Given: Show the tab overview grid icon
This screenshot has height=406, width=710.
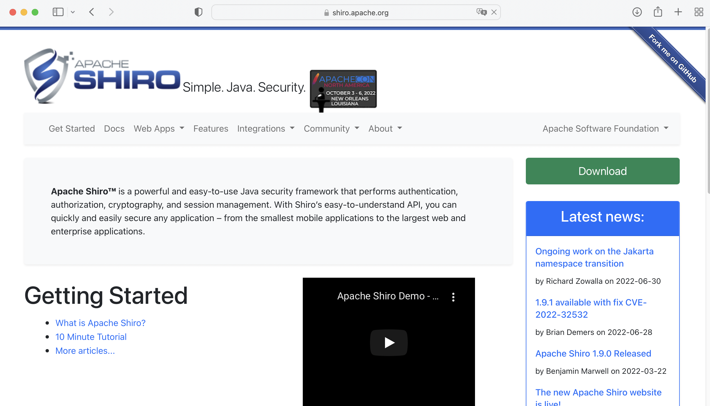Looking at the screenshot, I should coord(699,12).
